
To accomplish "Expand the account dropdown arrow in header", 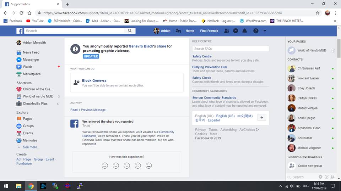I will [265, 31].
